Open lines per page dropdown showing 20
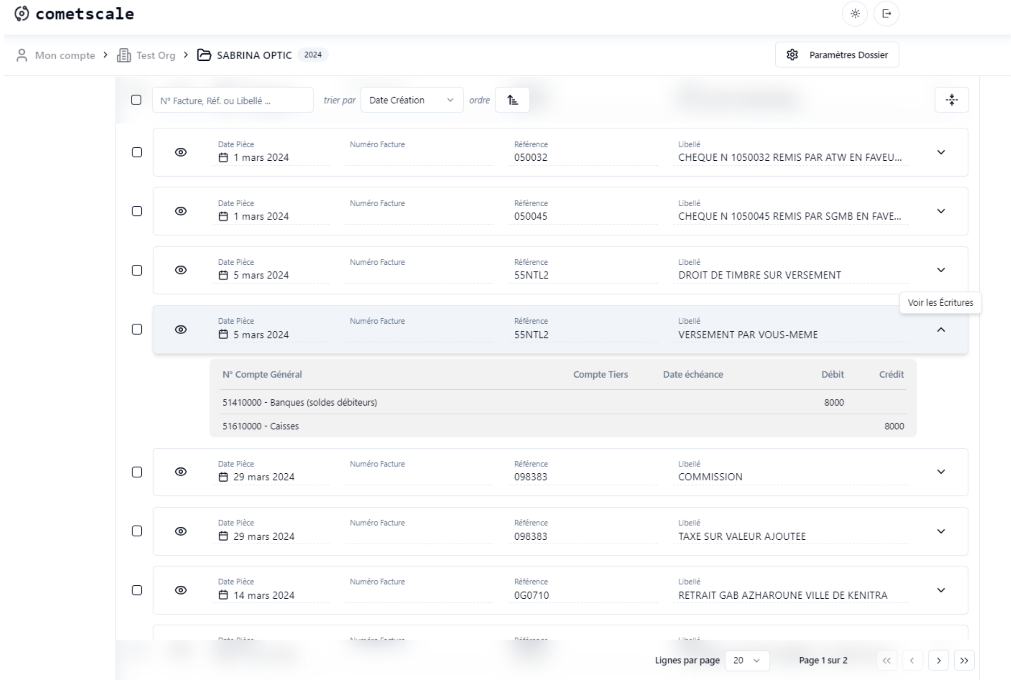This screenshot has height=680, width=1011. (x=746, y=660)
